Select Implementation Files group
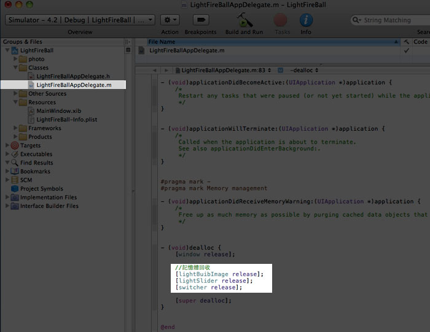The height and width of the screenshot is (332, 430). [49, 197]
